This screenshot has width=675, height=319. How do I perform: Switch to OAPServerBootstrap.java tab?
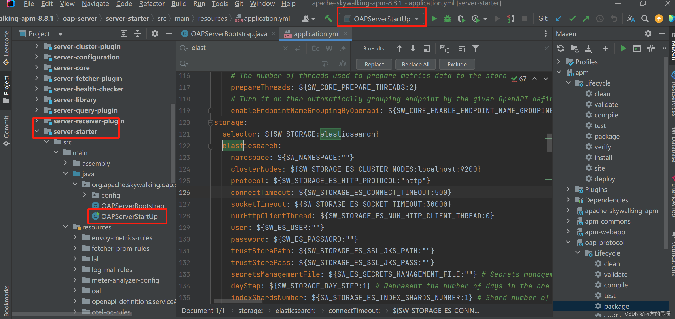(228, 34)
